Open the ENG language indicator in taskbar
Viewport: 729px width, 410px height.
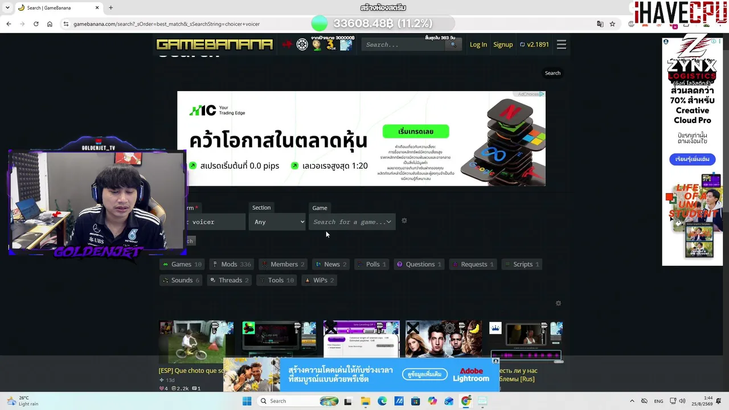658,401
